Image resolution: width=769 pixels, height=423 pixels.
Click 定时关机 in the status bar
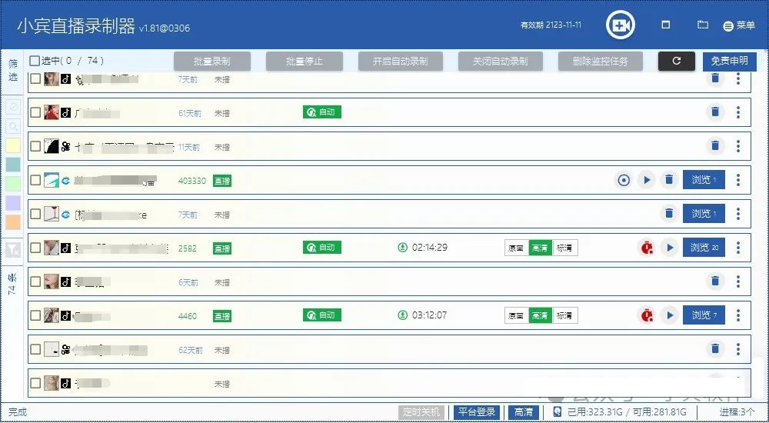(421, 412)
